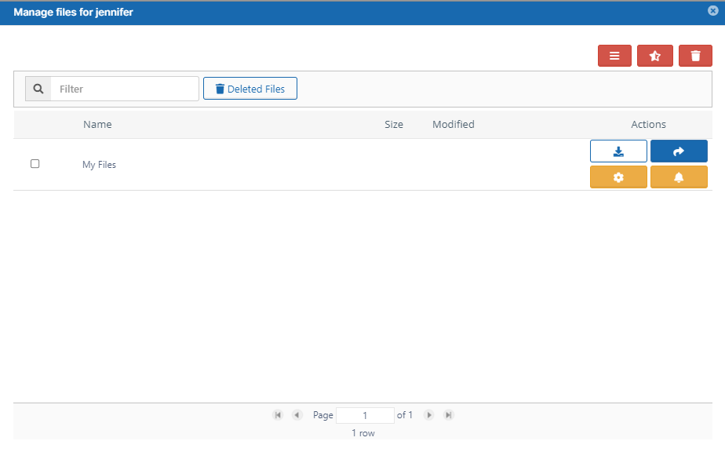Viewport: 725px width, 452px height.
Task: Open the My Files folder
Action: point(100,165)
